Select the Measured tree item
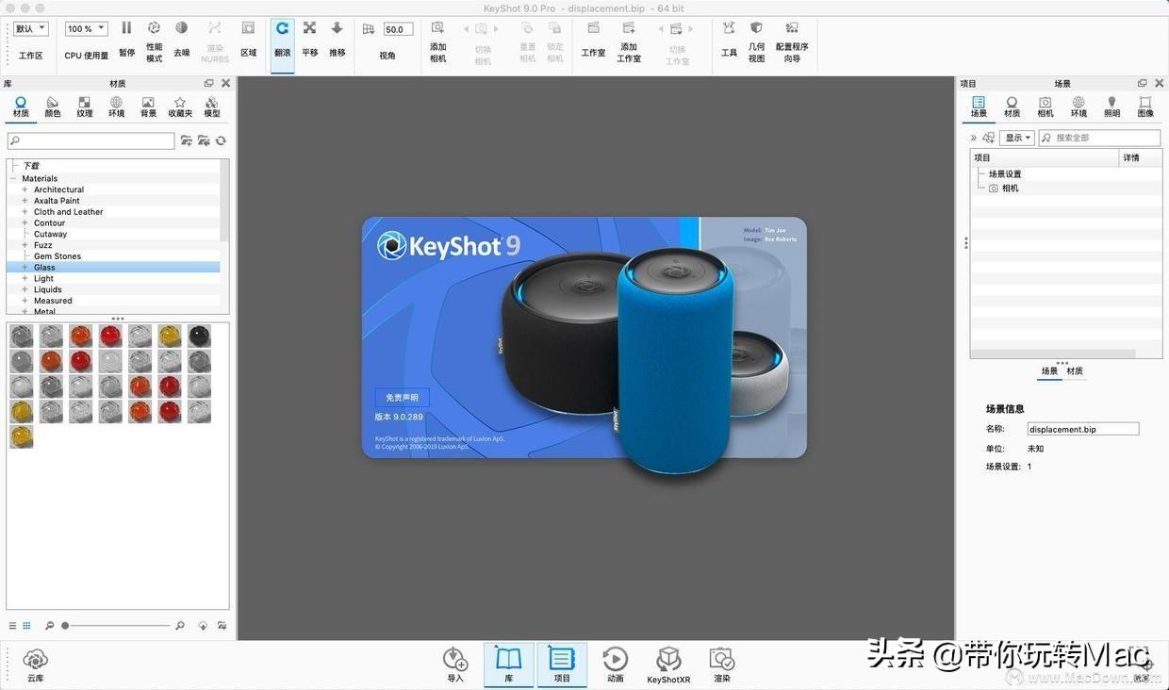Viewport: 1169px width, 690px height. (53, 301)
